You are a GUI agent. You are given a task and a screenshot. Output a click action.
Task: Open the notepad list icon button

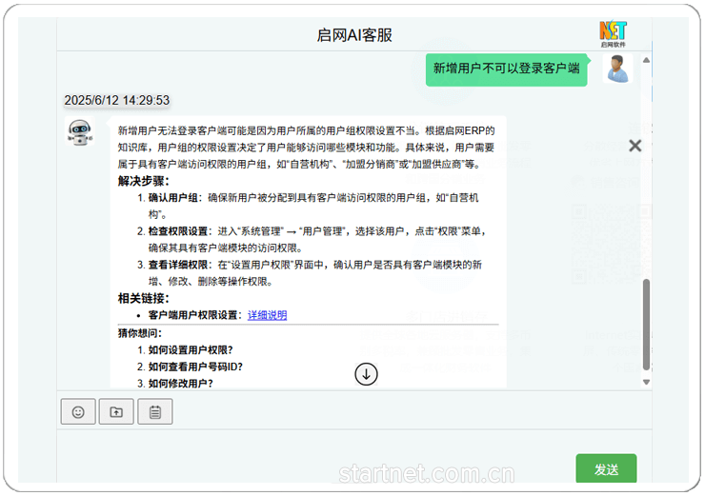(155, 411)
